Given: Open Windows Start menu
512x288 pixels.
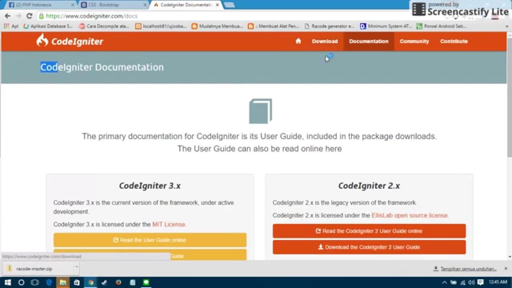Looking at the screenshot, I should coord(8,282).
